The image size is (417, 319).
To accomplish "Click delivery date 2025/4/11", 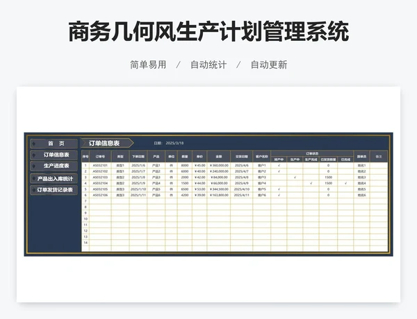I will point(242,195).
